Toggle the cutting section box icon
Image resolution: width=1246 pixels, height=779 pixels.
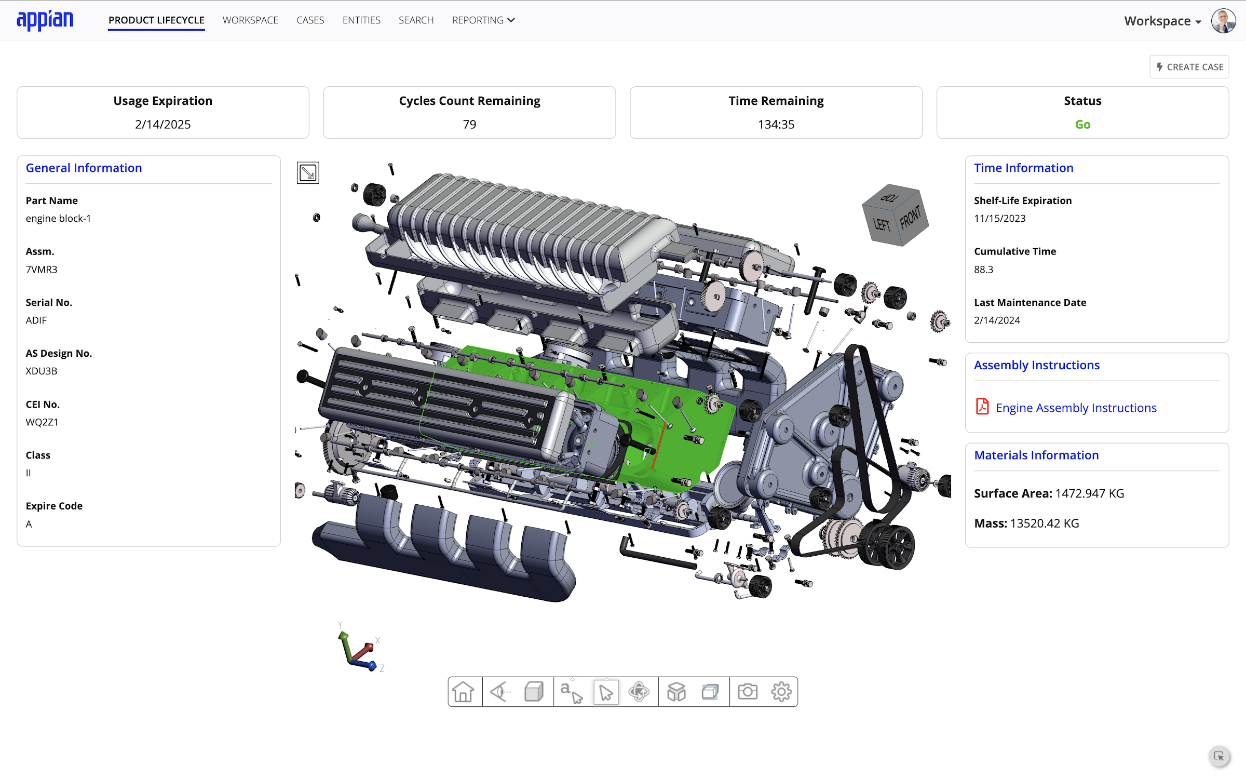coord(710,691)
